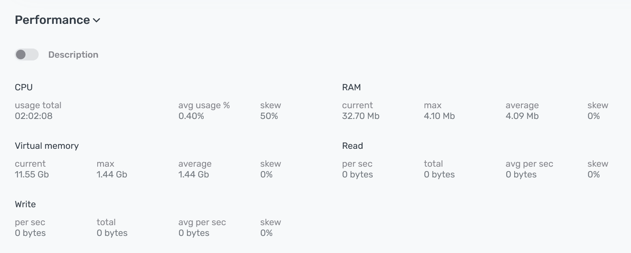Select the CPU skew value 50%
This screenshot has width=631, height=253.
(269, 116)
